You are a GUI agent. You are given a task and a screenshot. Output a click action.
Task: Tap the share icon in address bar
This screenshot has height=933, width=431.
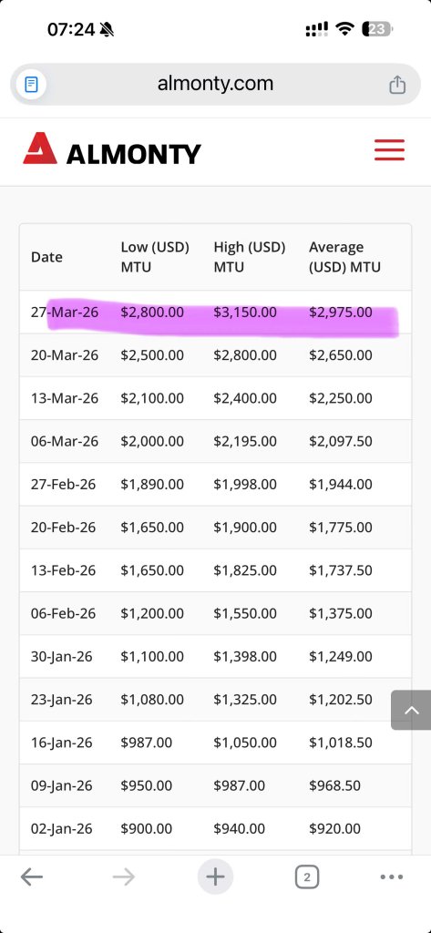(x=397, y=85)
